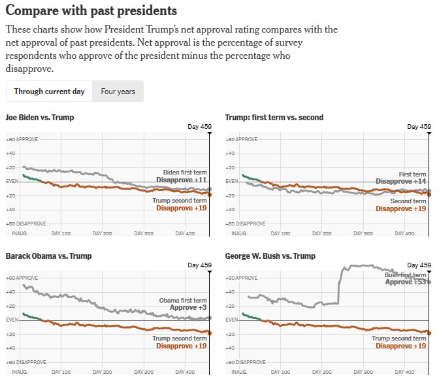This screenshot has height=383, width=439.
Task: Click George W. Bush vs. Trump title
Action: click(270, 256)
